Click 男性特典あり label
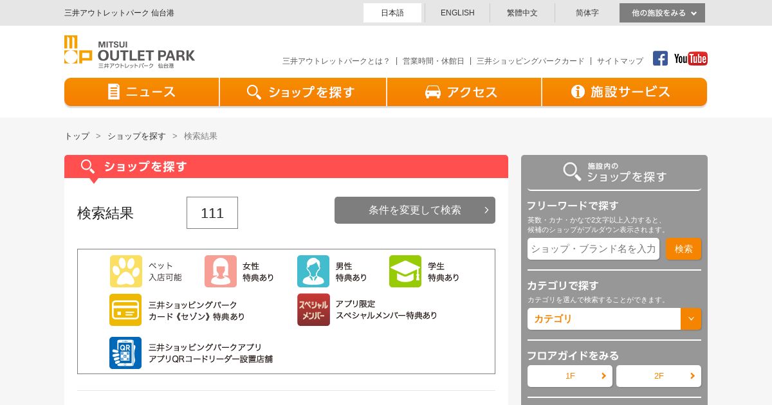 pos(351,271)
